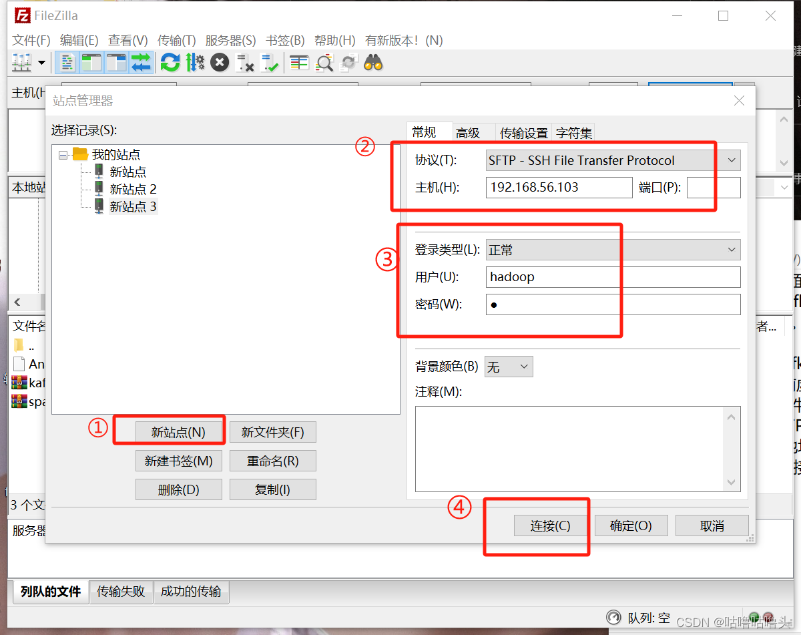Click the 新建书签(M) button

[x=178, y=461]
